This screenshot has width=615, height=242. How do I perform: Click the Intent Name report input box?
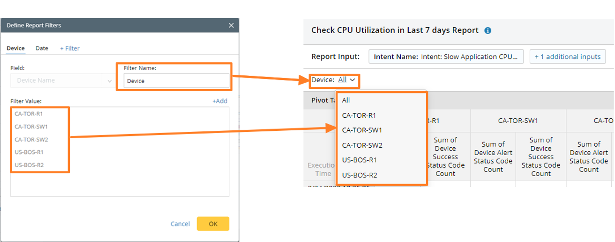(x=446, y=57)
